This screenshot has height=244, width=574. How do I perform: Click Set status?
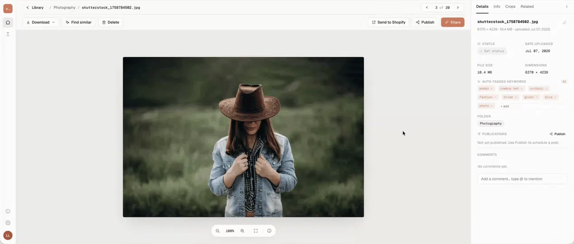(x=492, y=51)
